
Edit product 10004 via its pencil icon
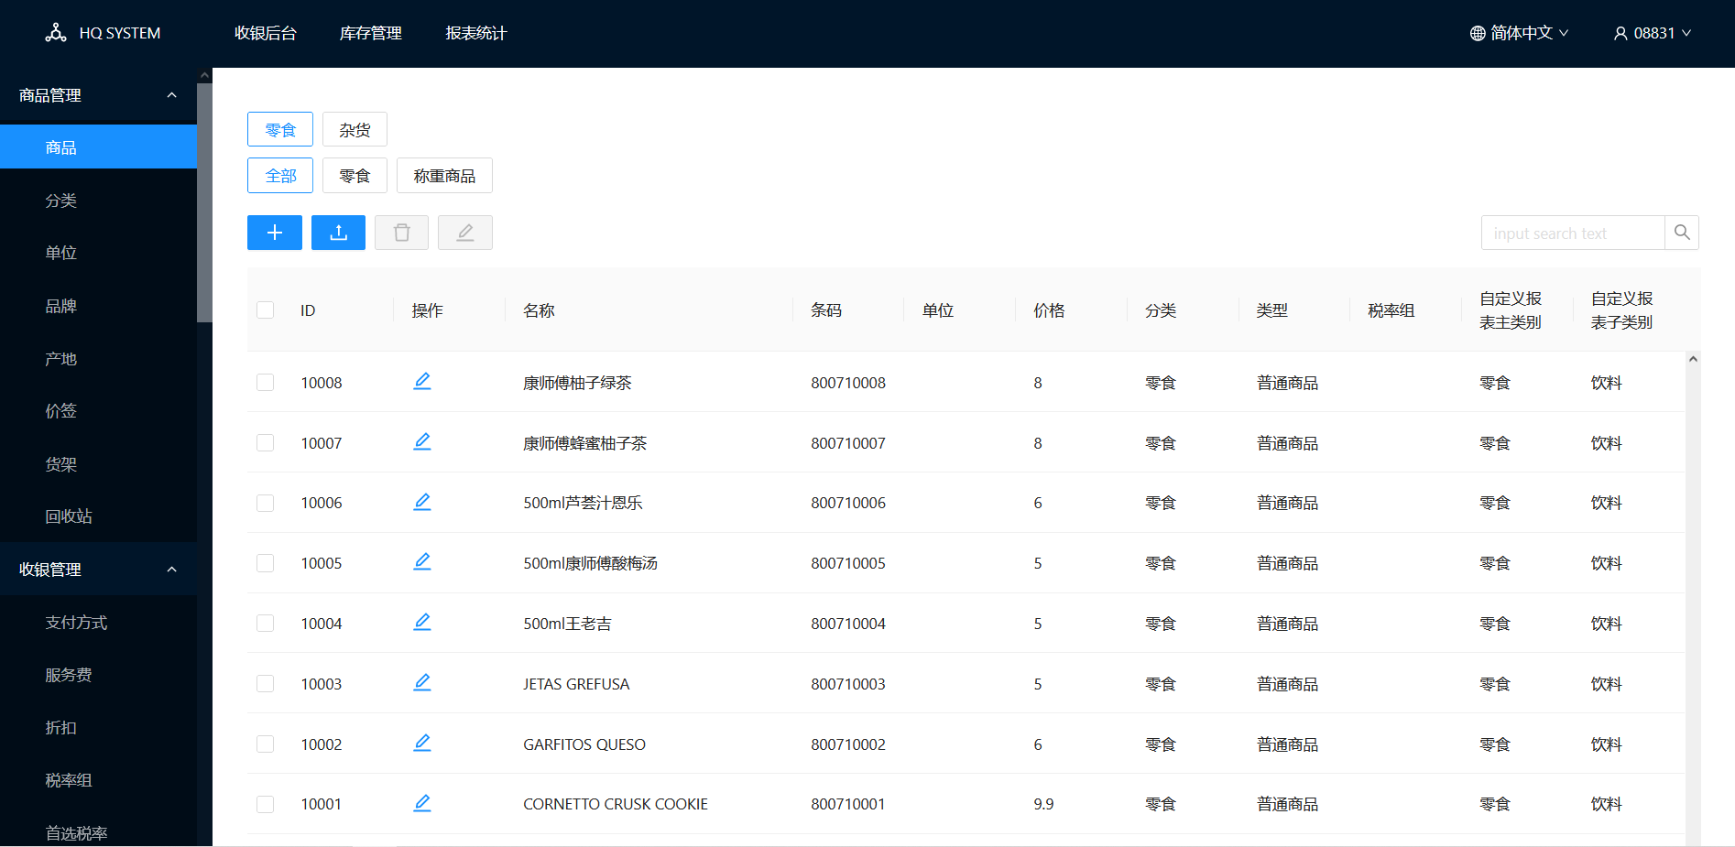coord(422,622)
